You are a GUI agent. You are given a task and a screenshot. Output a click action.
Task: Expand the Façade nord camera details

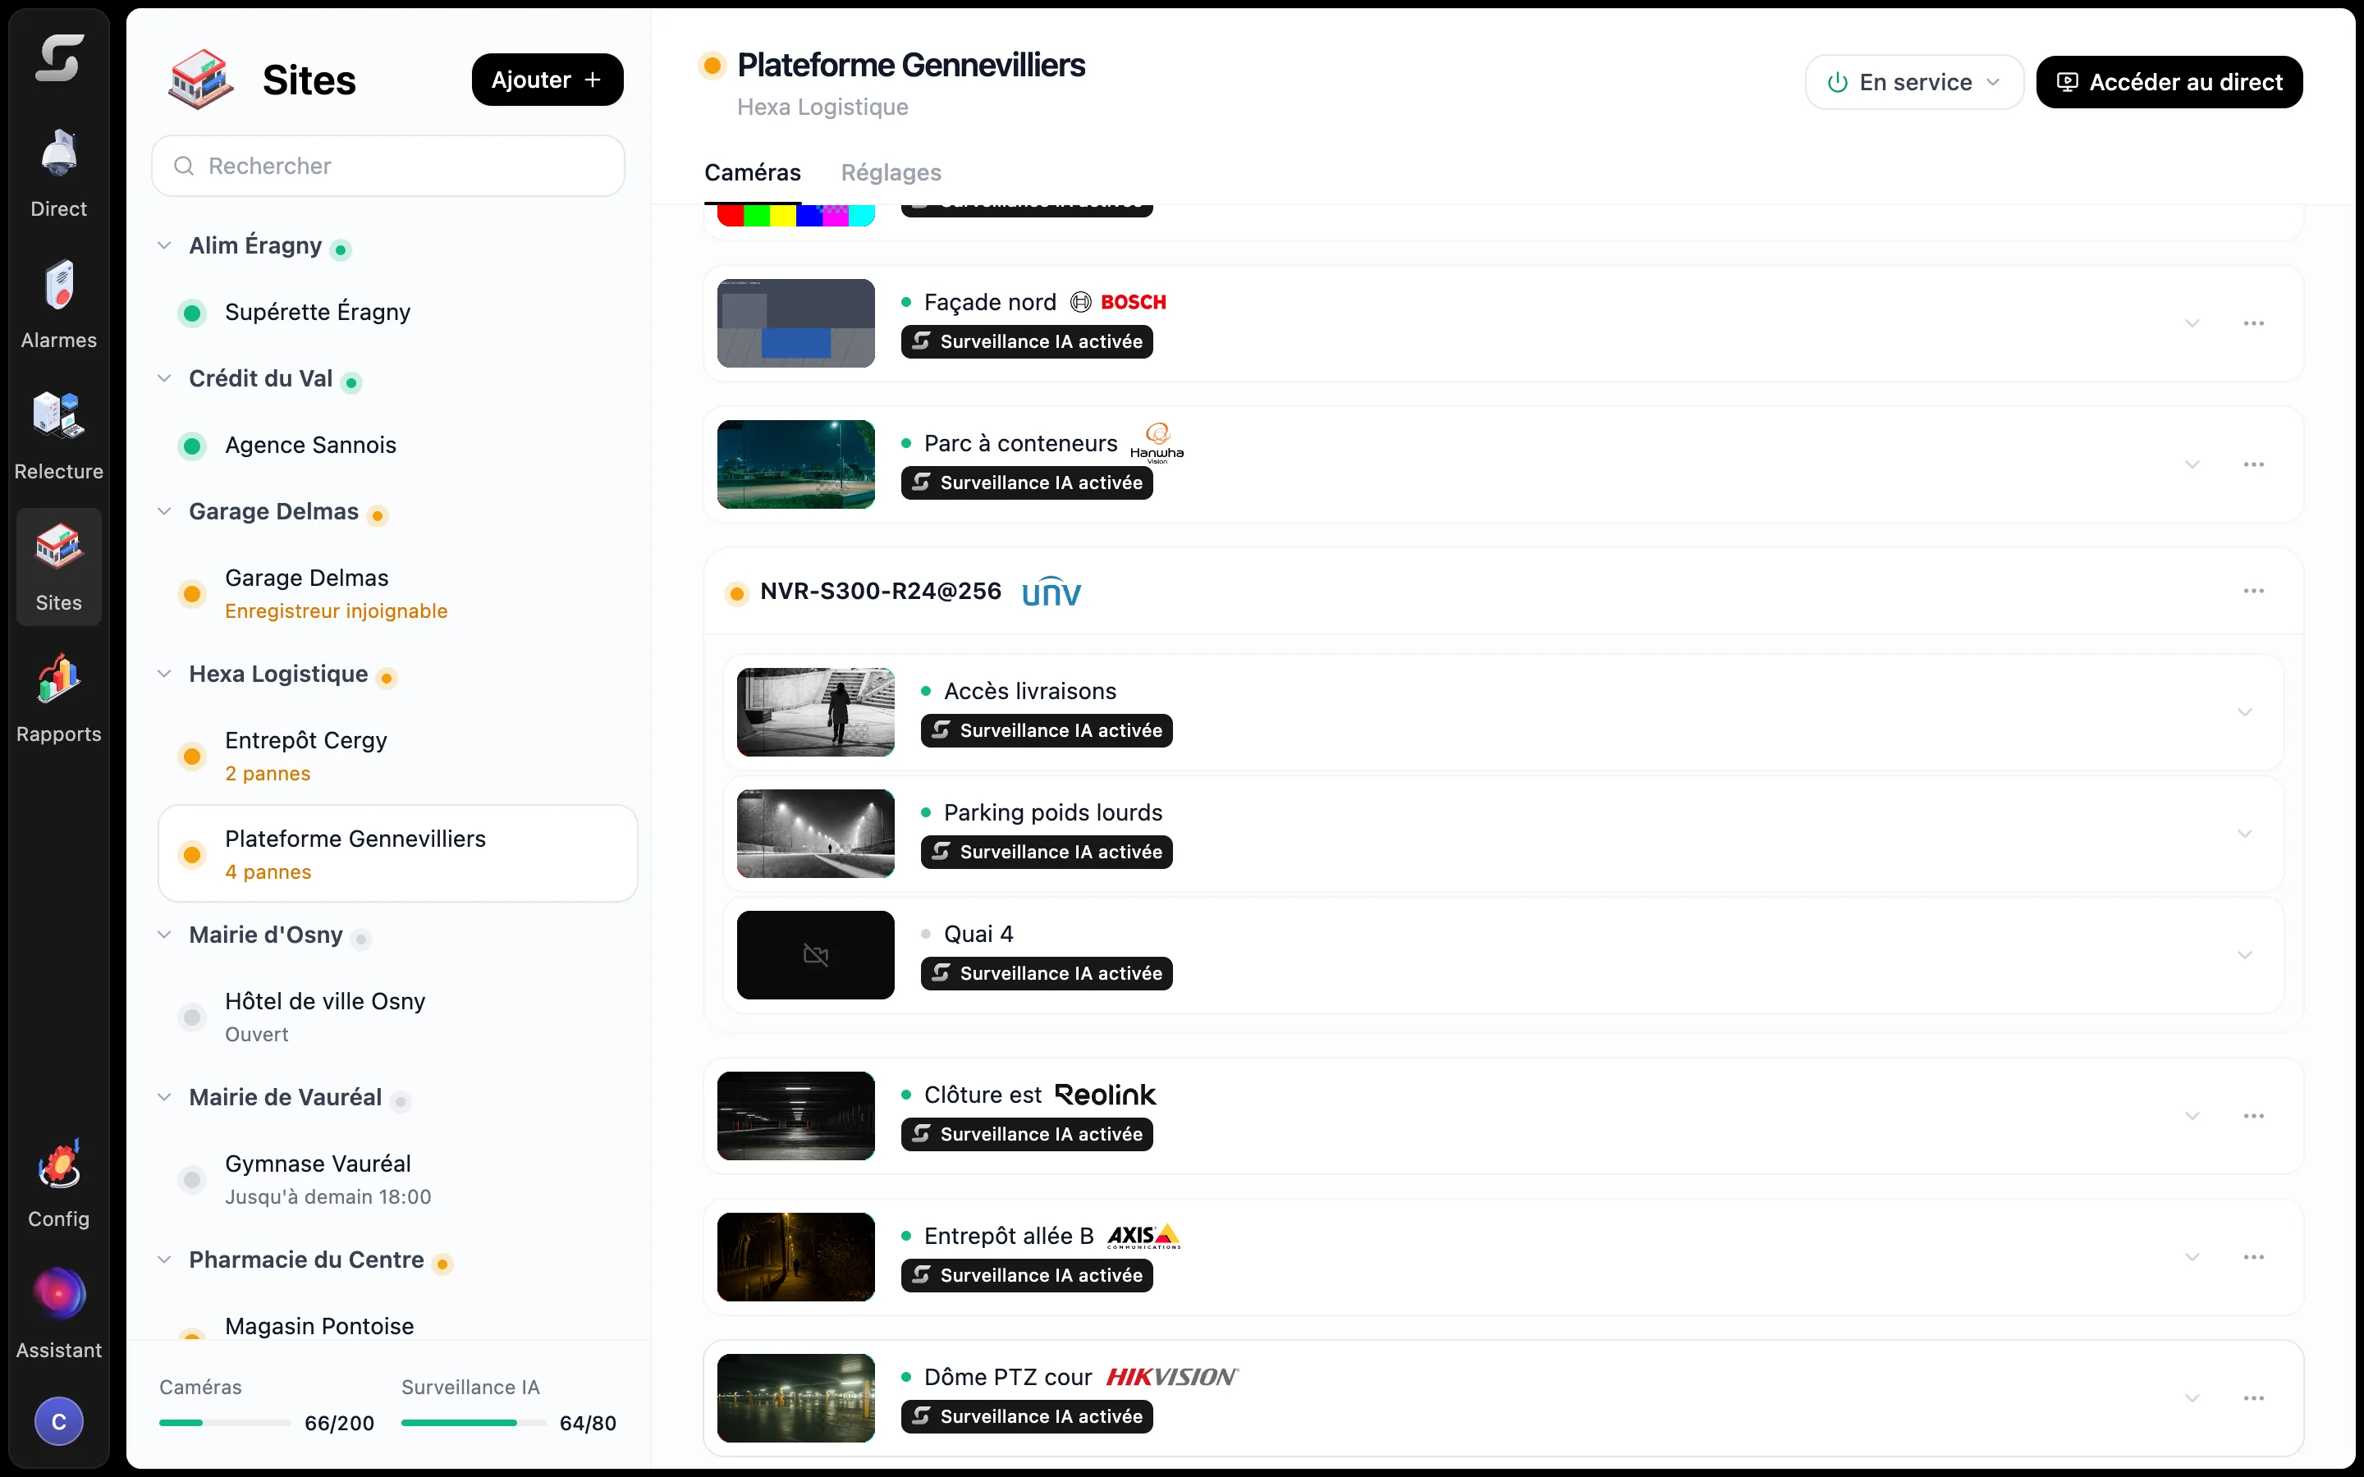(x=2192, y=323)
